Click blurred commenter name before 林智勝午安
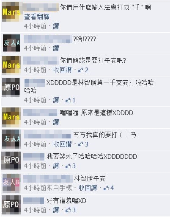The height and width of the screenshot is (217, 170). tap(48, 179)
